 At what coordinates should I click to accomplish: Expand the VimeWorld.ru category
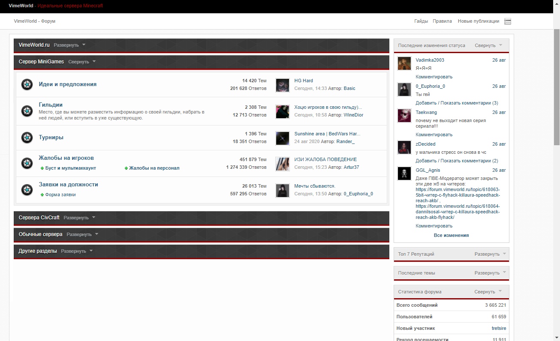click(x=69, y=45)
